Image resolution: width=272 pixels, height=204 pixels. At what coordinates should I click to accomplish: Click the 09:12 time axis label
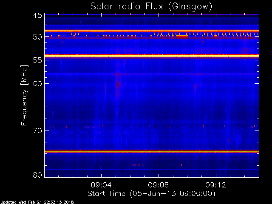(215, 185)
